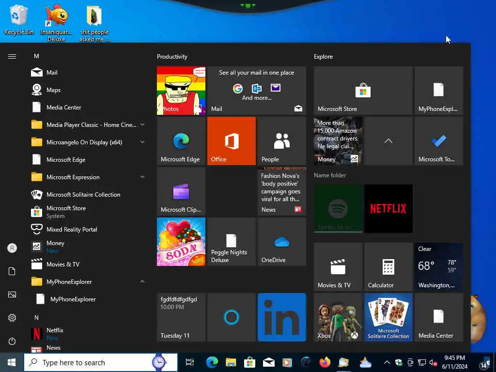
Task: Collapse the MyPhoneExplorer folder
Action: (88, 281)
